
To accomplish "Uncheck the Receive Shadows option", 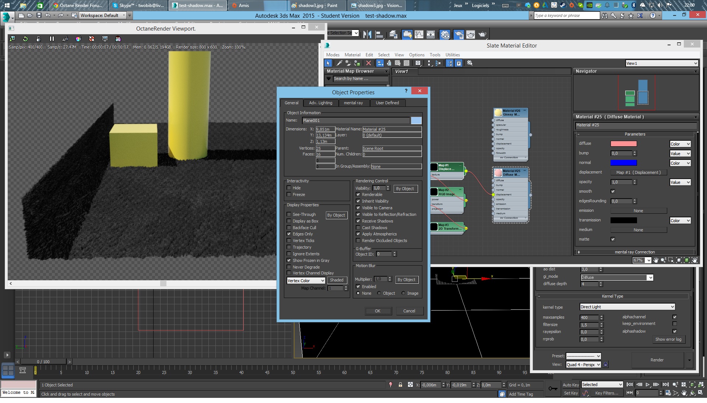I will tap(358, 221).
